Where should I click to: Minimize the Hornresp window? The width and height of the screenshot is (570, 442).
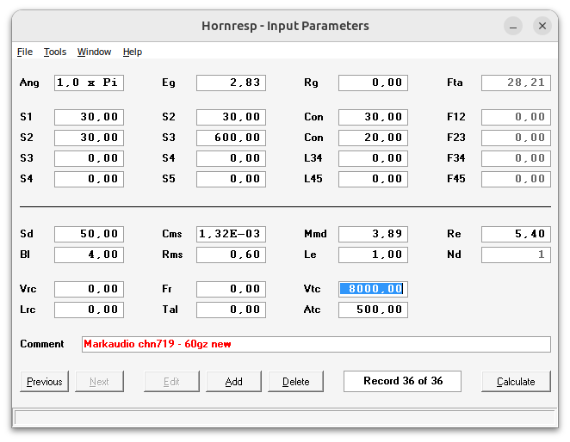pos(513,26)
